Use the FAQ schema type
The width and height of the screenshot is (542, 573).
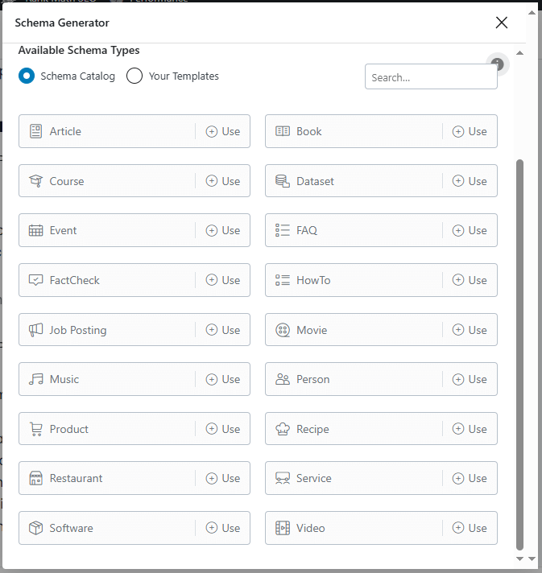[470, 230]
